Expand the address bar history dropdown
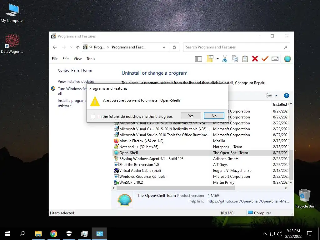The height and width of the screenshot is (240, 320). pyautogui.click(x=164, y=47)
